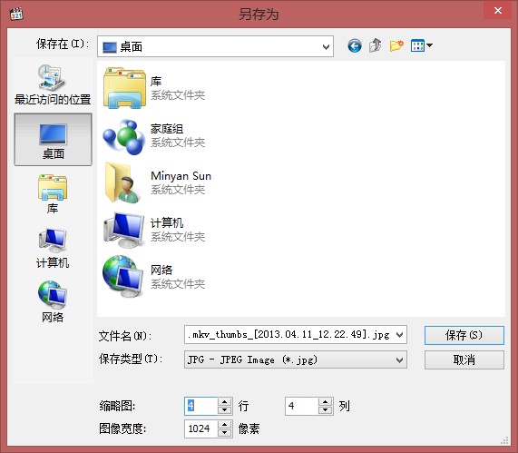Click the thumbnail columns (列) input field

pos(302,406)
